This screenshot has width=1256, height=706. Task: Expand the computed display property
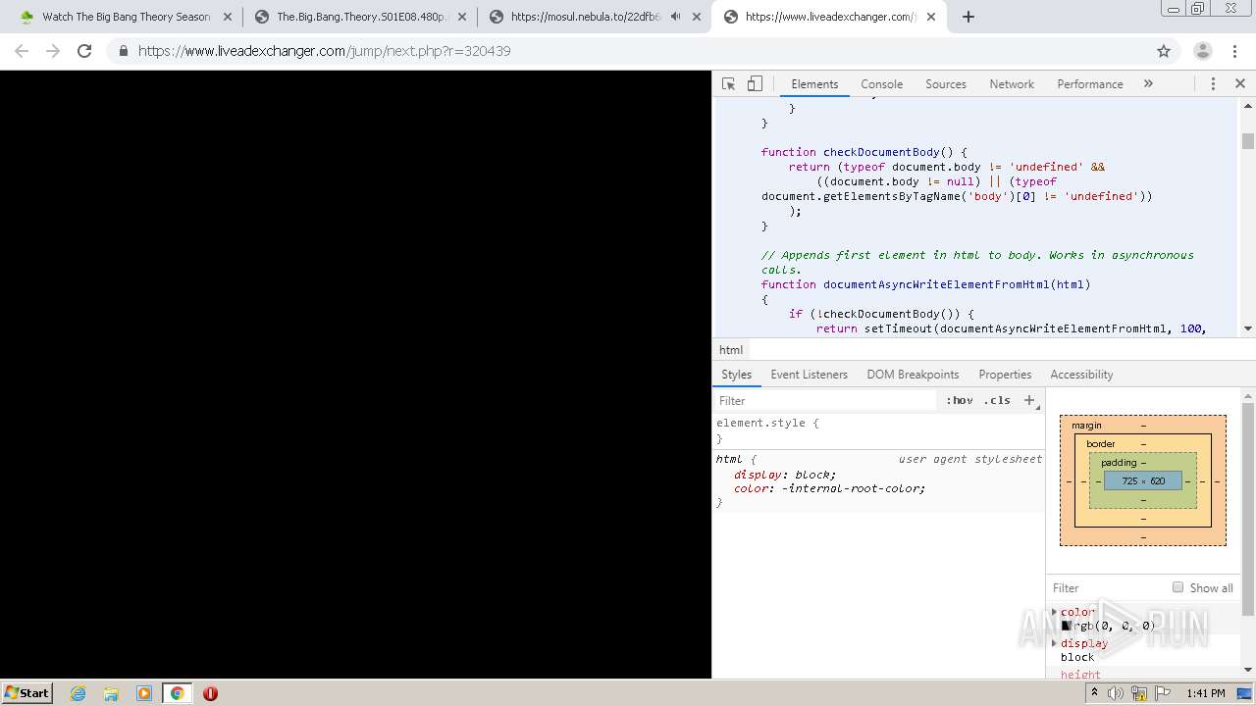click(1055, 643)
